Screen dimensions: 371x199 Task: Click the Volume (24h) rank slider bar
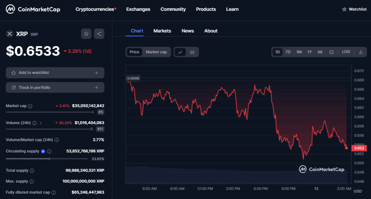49,129
